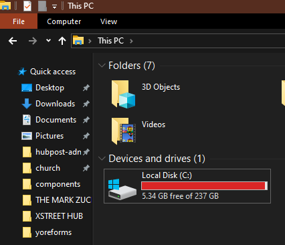This screenshot has width=285, height=245.
Task: Click the New folder quick access toolbar icon
Action: [42, 6]
